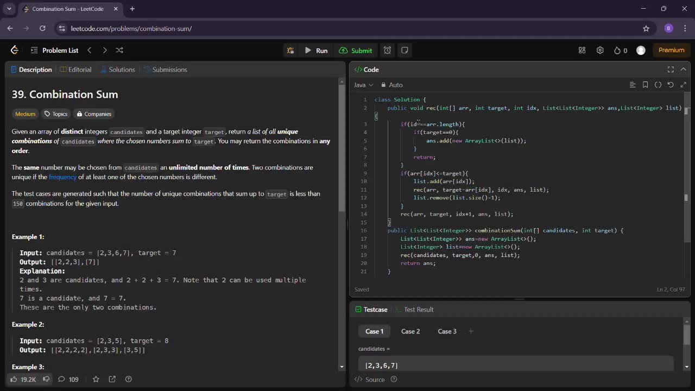
Task: Open the Problem List panel
Action: (54, 50)
